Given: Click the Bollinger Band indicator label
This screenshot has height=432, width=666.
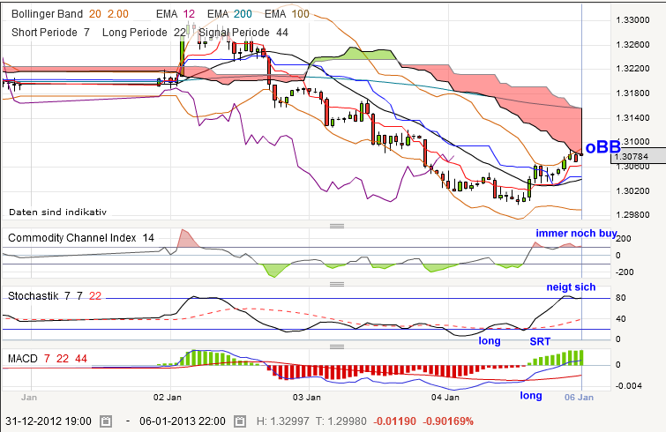Looking at the screenshot, I should [x=47, y=14].
